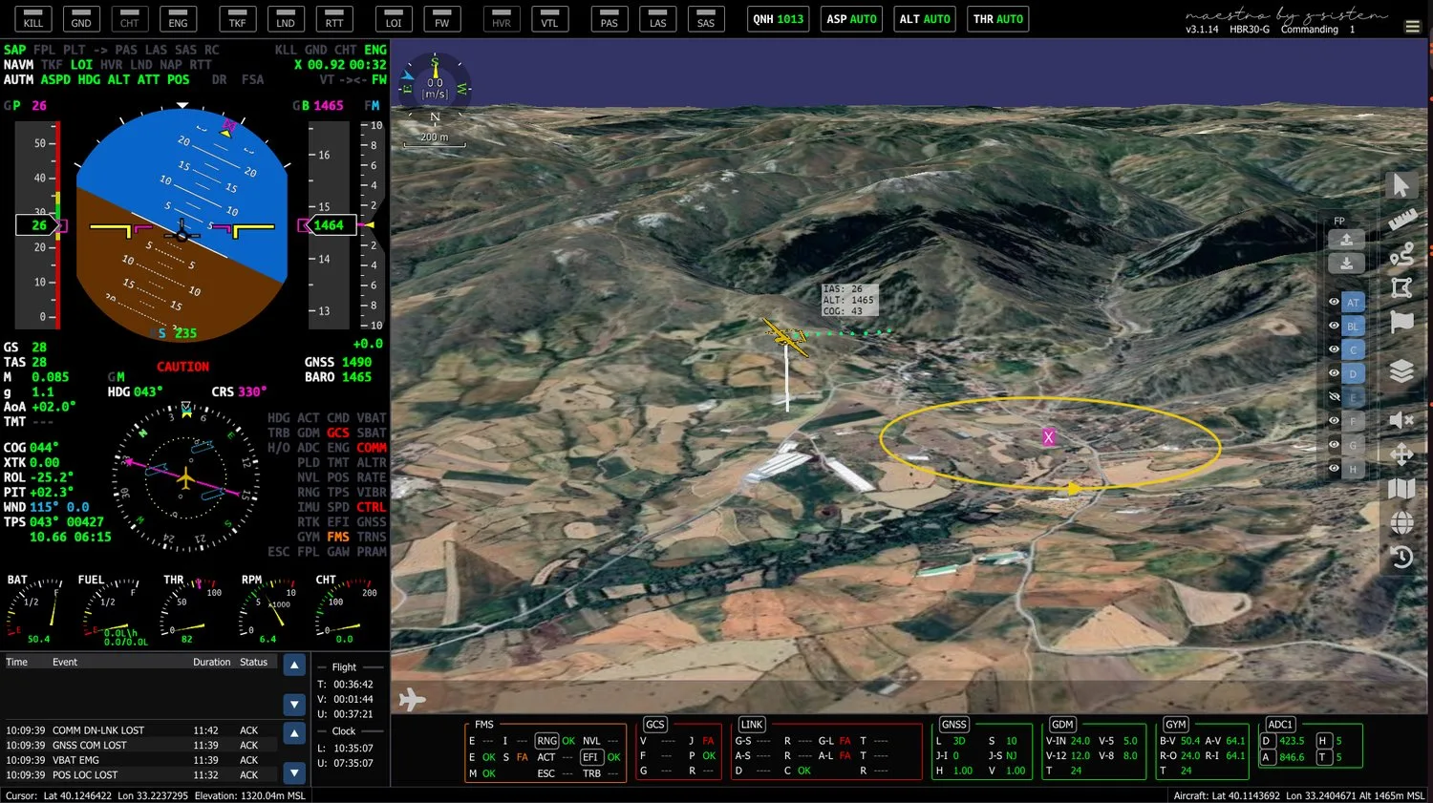Open the QNH 1013 setting
Image resolution: width=1433 pixels, height=803 pixels.
point(778,19)
